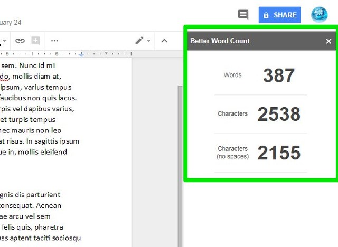Click the number 6 on the ruler

57,54
